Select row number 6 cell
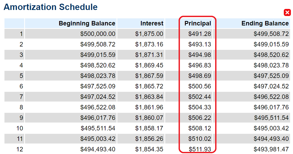Image resolution: width=293 pixels, height=154 pixels. tap(14, 86)
